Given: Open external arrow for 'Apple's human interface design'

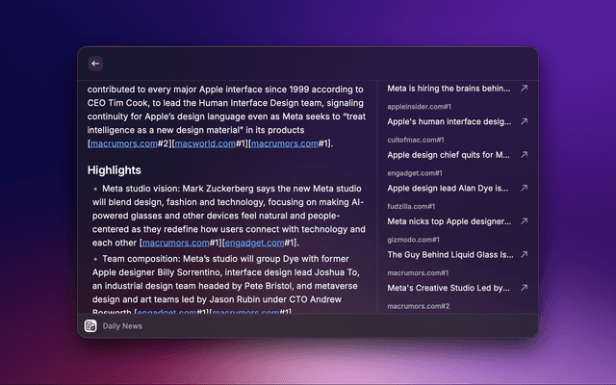Looking at the screenshot, I should (x=524, y=122).
